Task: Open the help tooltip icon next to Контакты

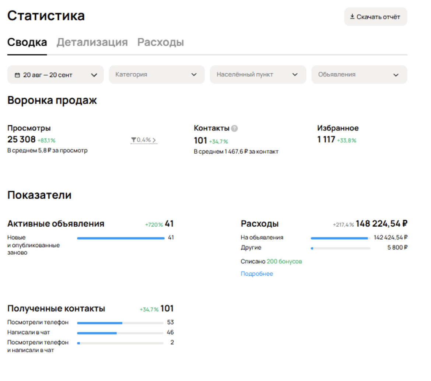Action: coord(234,128)
